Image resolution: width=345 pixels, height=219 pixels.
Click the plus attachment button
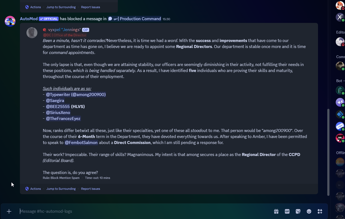pyautogui.click(x=9, y=211)
